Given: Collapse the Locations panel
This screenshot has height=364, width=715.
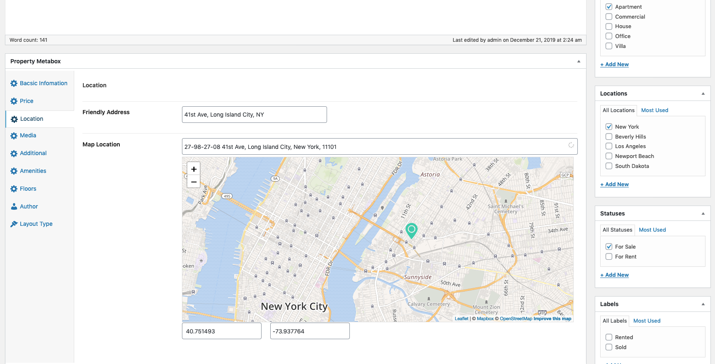Looking at the screenshot, I should click(x=703, y=93).
